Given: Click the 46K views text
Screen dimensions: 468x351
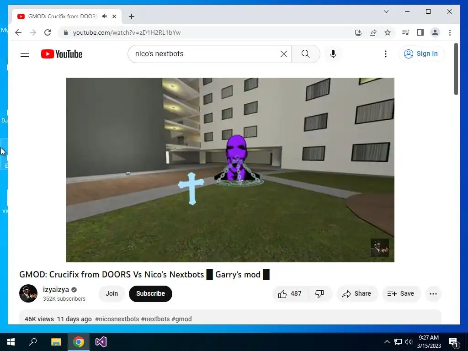Looking at the screenshot, I should point(39,319).
